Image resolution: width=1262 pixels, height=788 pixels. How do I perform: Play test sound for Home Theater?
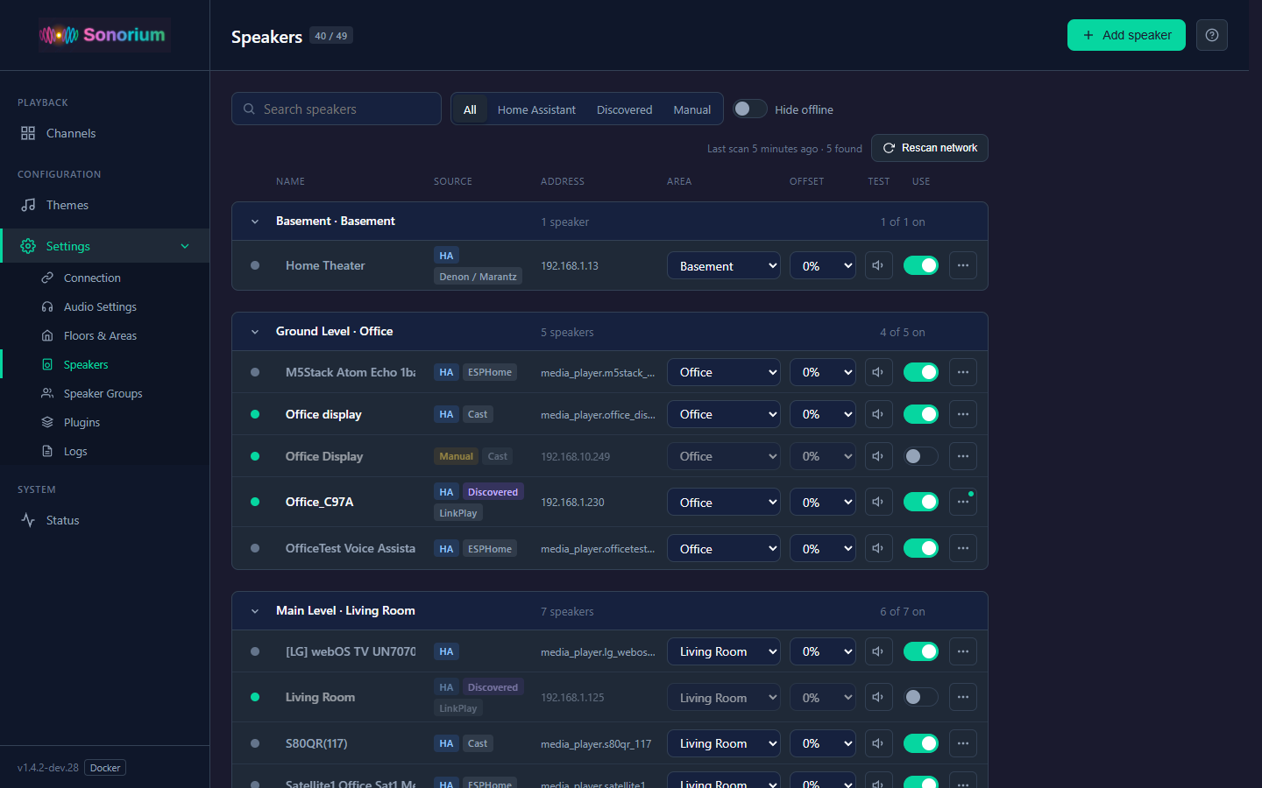878,265
